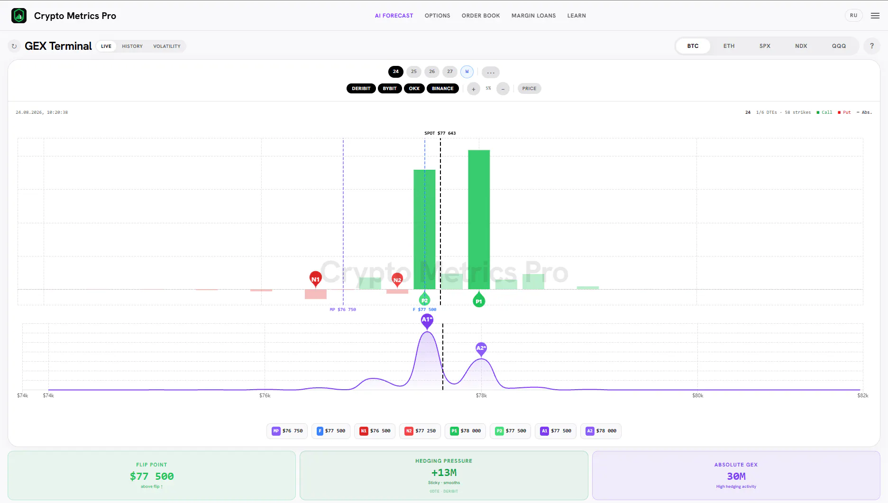Toggle the DERIBIT exchange filter
888x503 pixels.
point(361,89)
